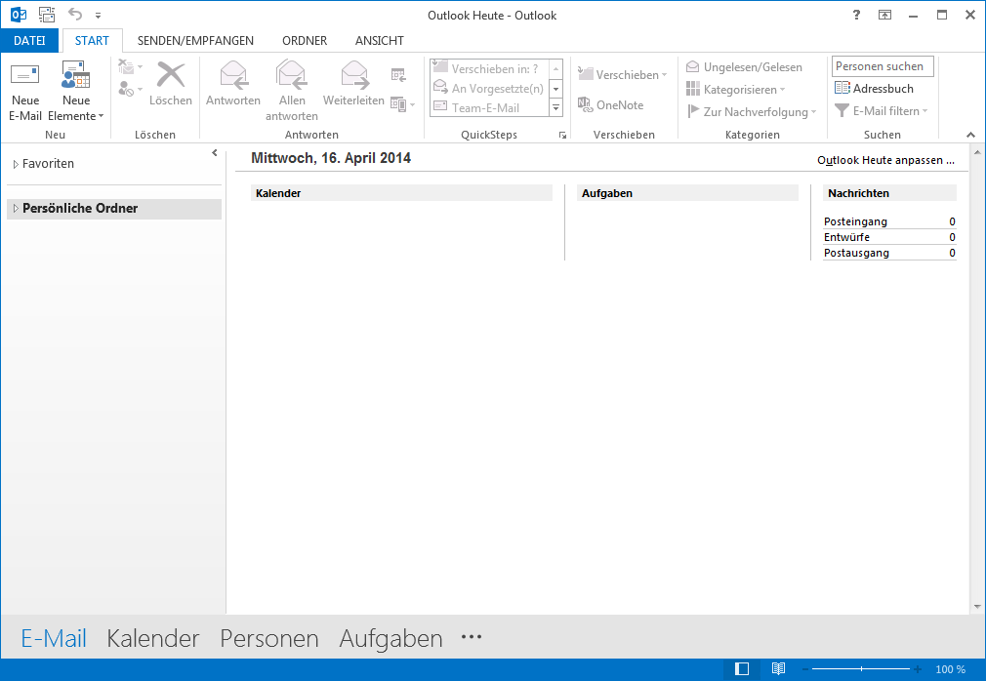
Task: Switch to the START tab
Action: (92, 41)
